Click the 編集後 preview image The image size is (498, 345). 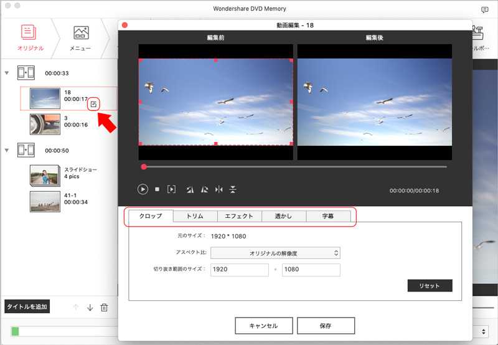pos(375,102)
